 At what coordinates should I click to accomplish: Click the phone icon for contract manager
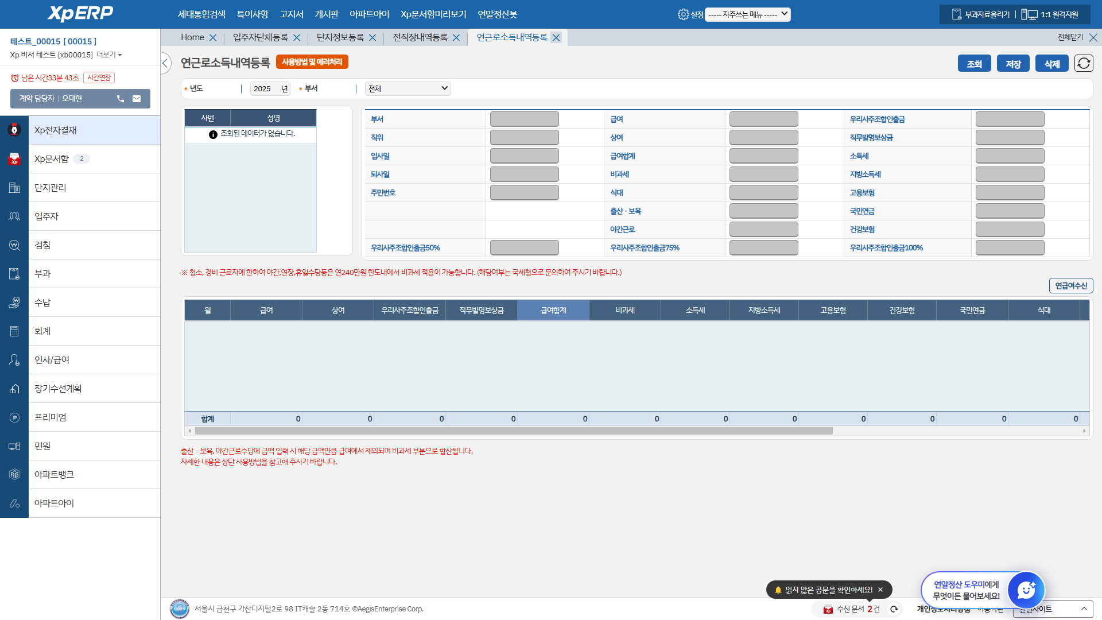pyautogui.click(x=121, y=99)
